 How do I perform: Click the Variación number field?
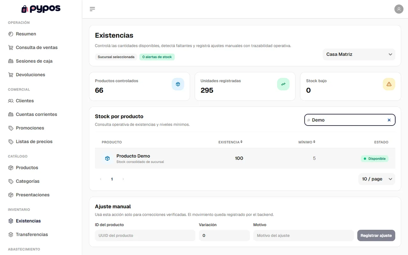click(x=224, y=236)
